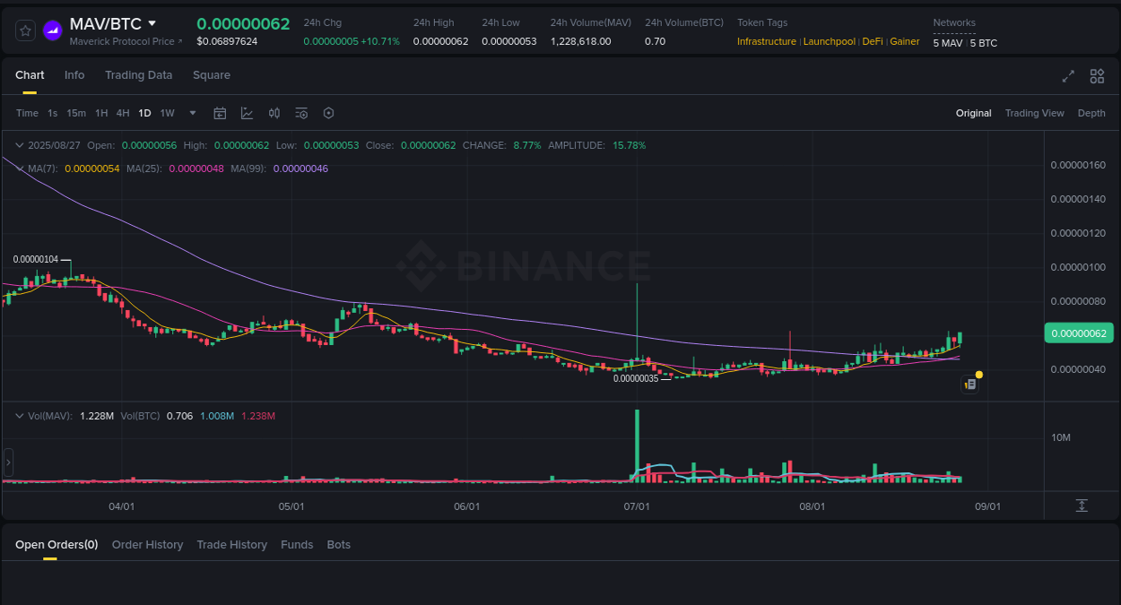Open the calendar date range icon

pyautogui.click(x=220, y=113)
